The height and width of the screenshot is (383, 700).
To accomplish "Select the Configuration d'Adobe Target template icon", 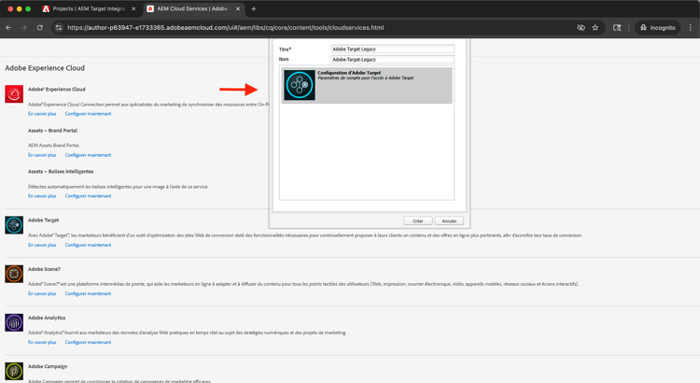I will [x=299, y=85].
